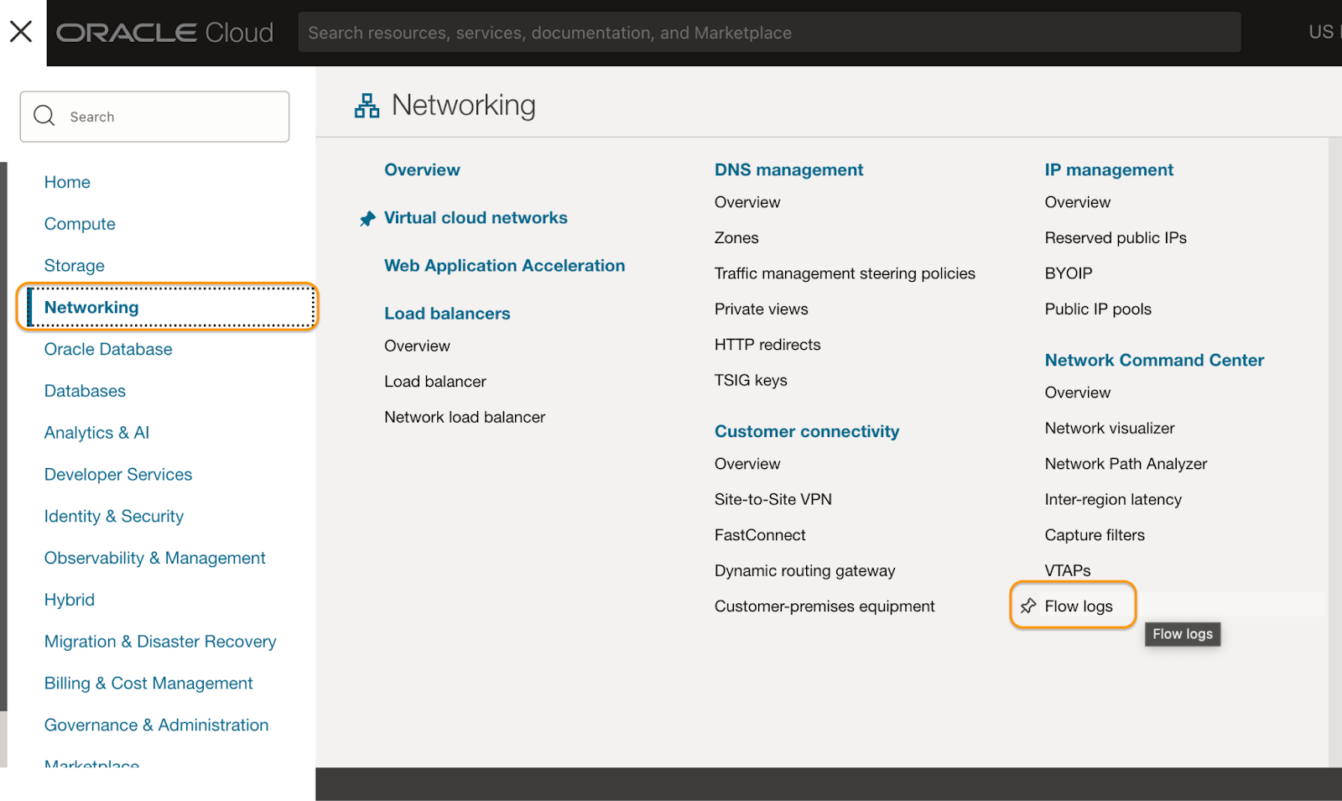The width and height of the screenshot is (1342, 801).
Task: Open Network load balancer
Action: (465, 417)
